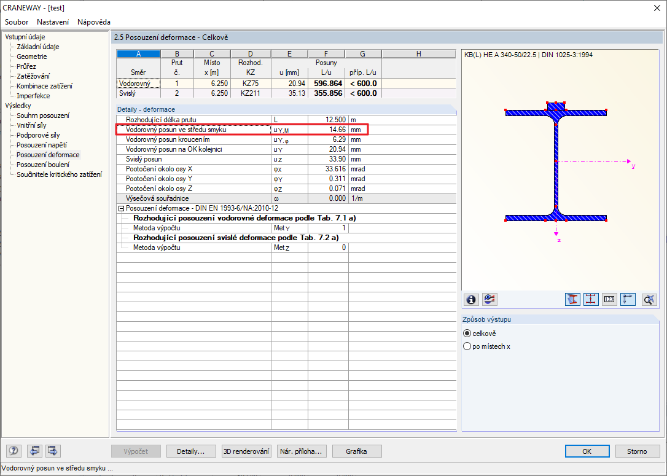Screen dimensions: 667x476
Task: Toggle the stress points display icon
Action: click(590, 300)
